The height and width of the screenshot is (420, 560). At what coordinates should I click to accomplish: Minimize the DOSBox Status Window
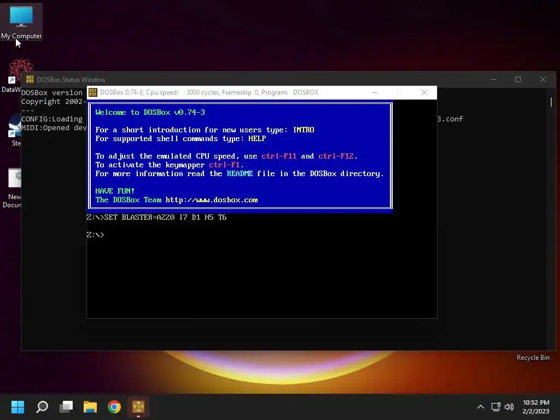493,79
